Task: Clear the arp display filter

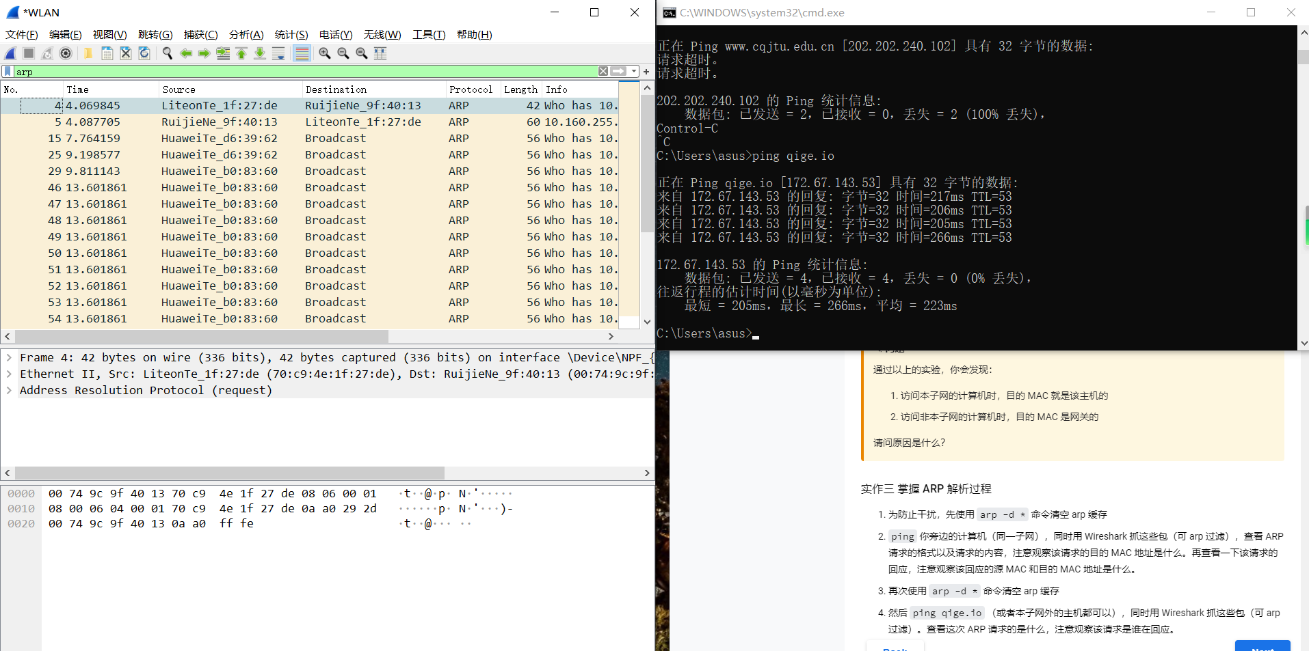Action: click(x=603, y=71)
